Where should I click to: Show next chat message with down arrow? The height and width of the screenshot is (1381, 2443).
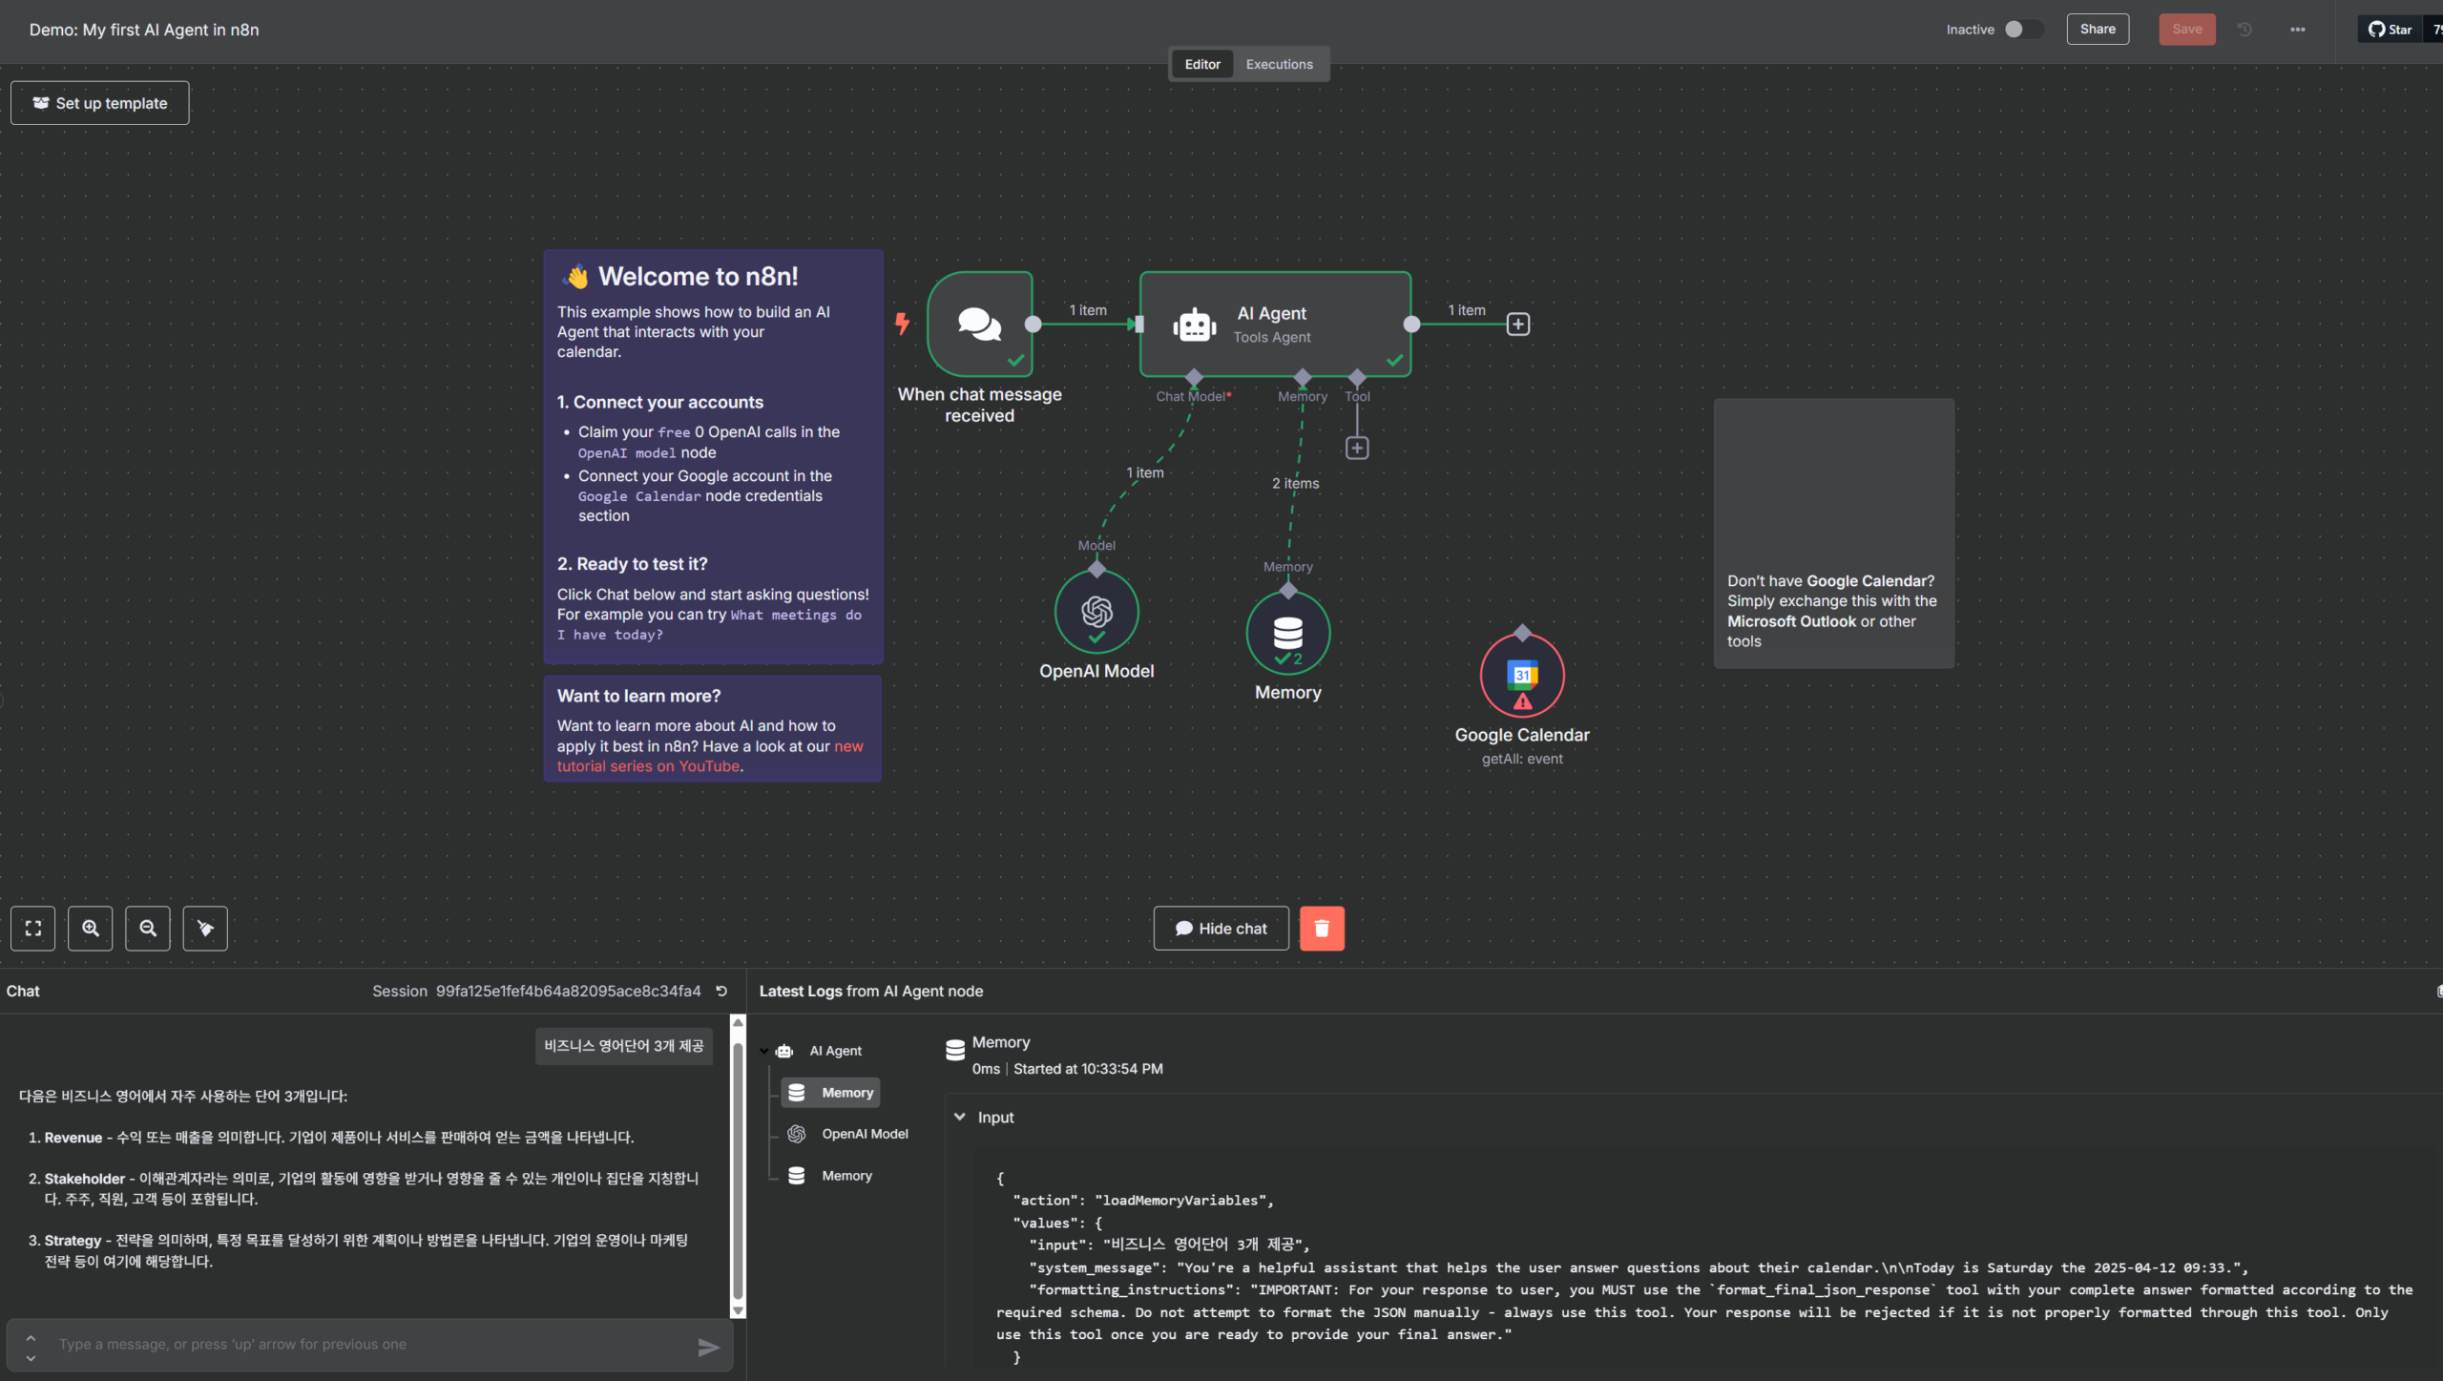click(31, 1357)
